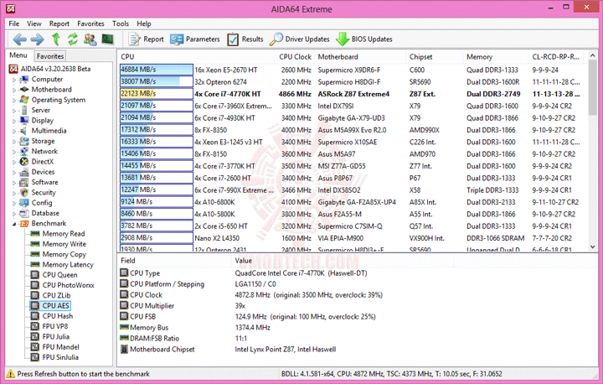This screenshot has width=603, height=384.
Task: Start the benchmark with the Refresh icon
Action: point(73,39)
